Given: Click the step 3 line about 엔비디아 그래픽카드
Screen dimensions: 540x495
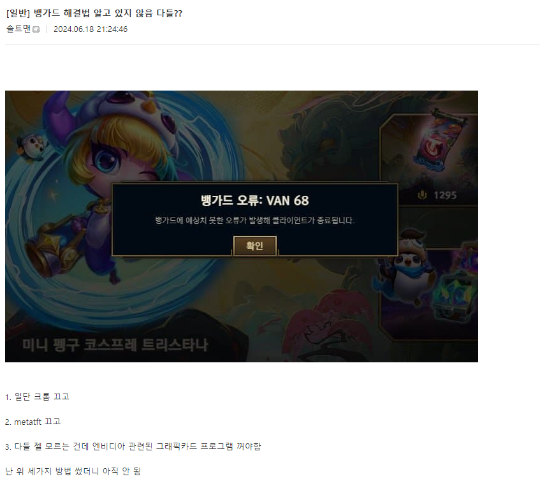Looking at the screenshot, I should point(133,447).
